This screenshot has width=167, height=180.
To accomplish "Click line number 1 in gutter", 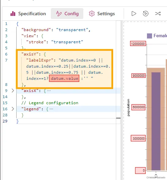I will tap(6, 24).
